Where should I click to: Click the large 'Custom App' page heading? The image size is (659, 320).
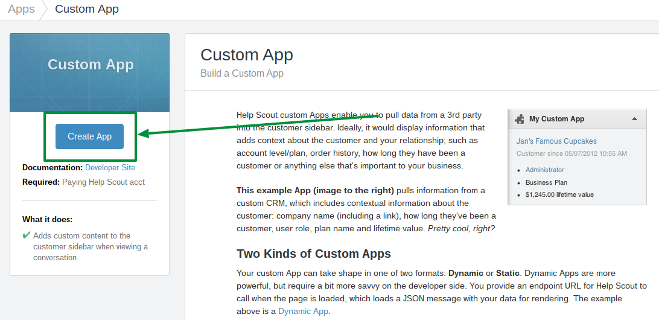pos(247,55)
